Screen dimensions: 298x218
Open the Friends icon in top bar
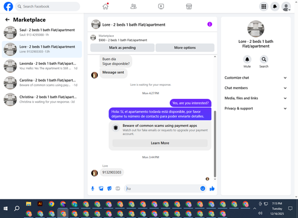[134, 7]
